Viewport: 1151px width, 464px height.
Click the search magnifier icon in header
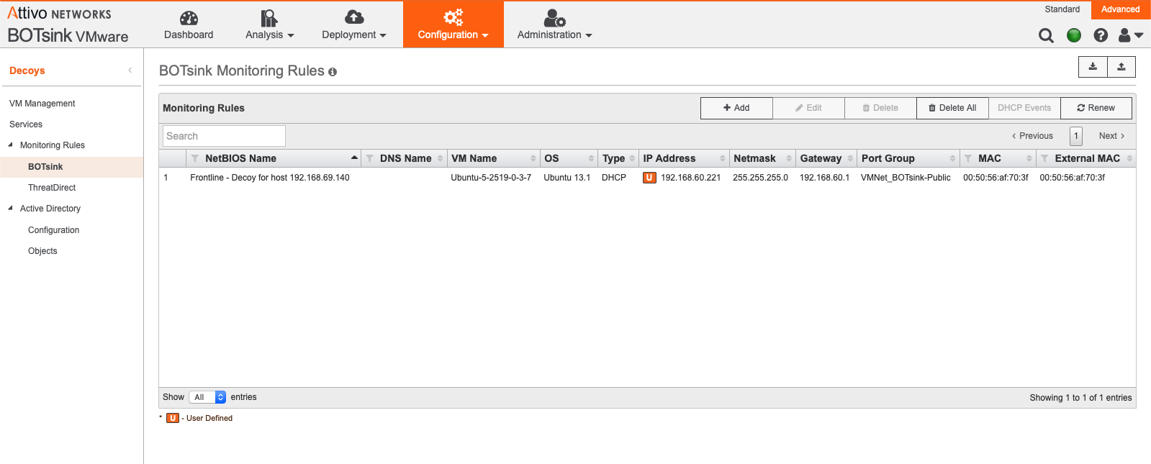(1046, 35)
